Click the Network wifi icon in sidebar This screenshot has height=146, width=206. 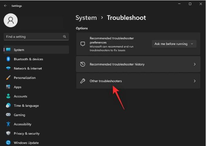[8, 68]
